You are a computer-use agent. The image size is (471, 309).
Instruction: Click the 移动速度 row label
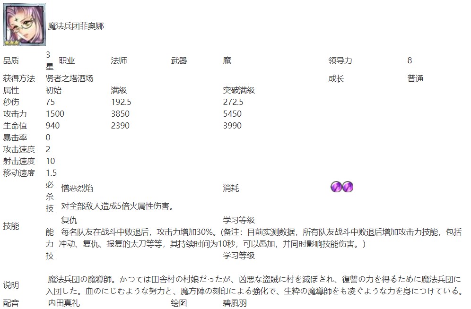pos(19,173)
